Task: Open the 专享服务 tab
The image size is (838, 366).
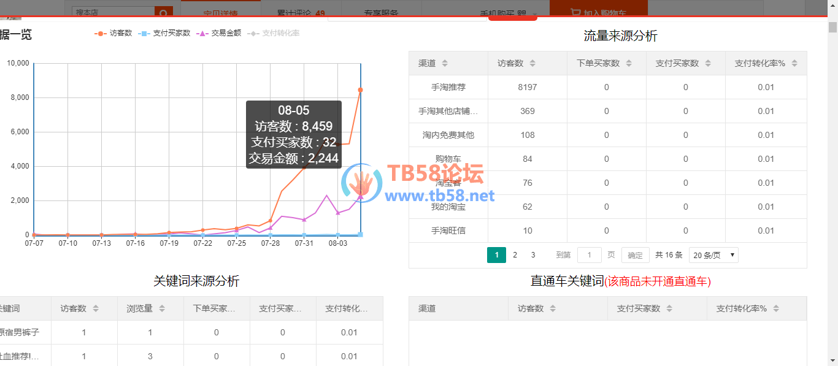Action: click(380, 13)
